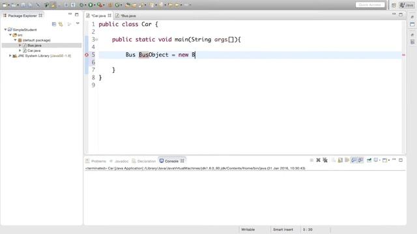Click the green Run button in toolbar
The image size is (417, 234).
[91, 5]
